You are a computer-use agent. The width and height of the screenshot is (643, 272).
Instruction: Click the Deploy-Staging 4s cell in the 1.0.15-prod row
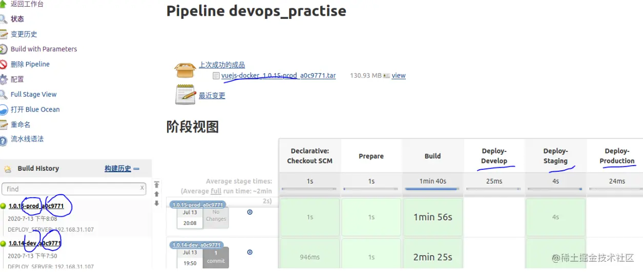click(556, 217)
